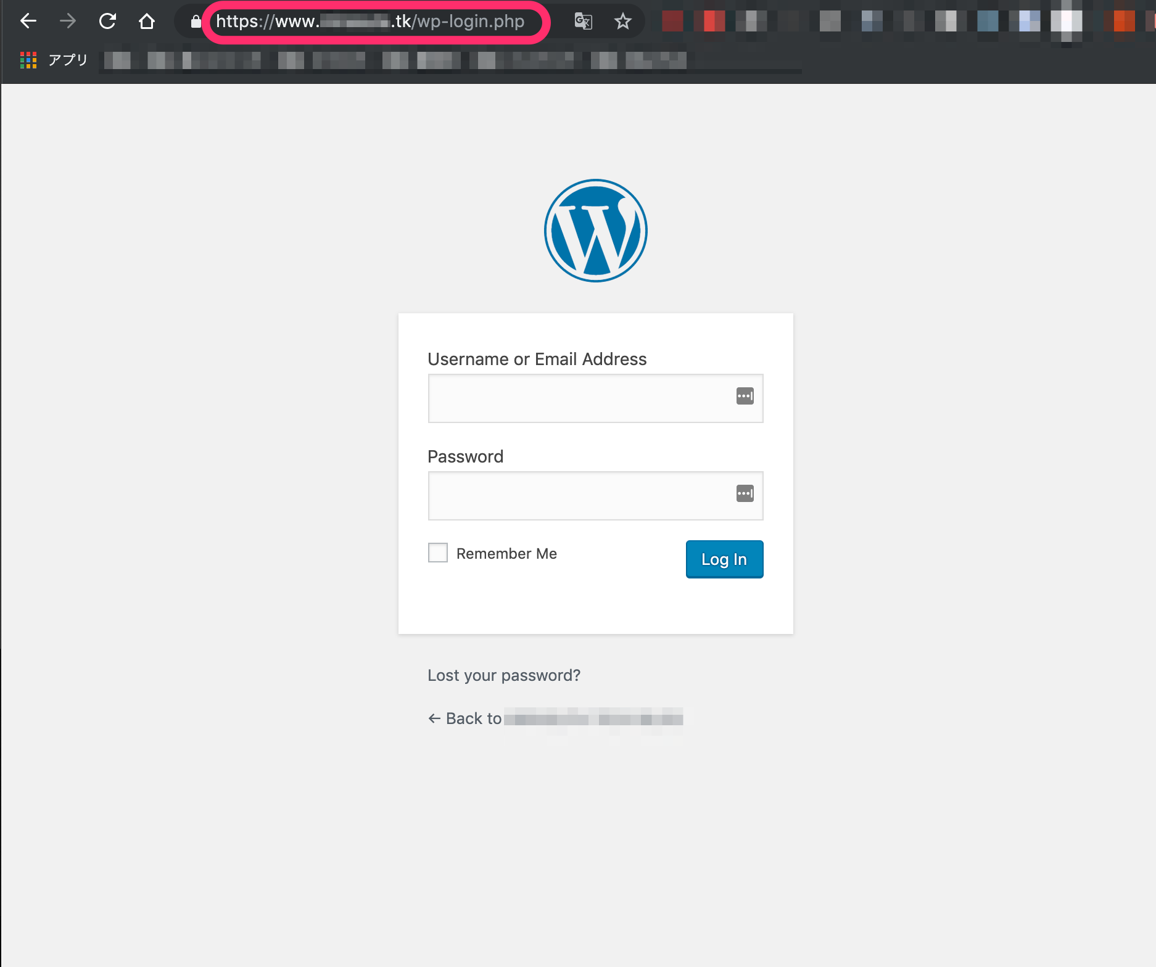Reload the page with the refresh icon
The height and width of the screenshot is (967, 1156).
click(x=107, y=22)
